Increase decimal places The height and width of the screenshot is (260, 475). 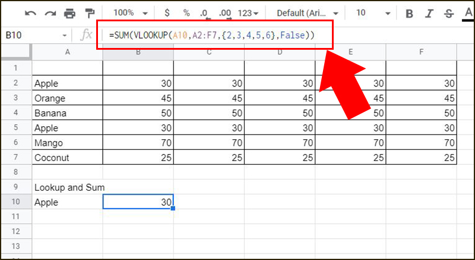[x=225, y=14]
